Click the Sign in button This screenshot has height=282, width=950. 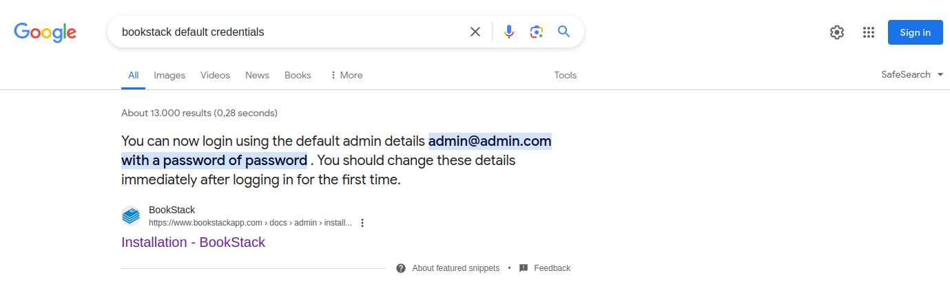[x=915, y=32]
